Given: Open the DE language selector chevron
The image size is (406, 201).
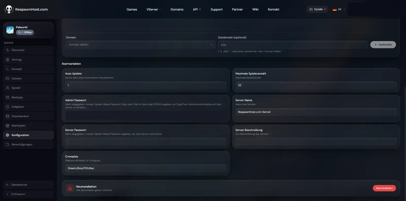Looking at the screenshot, I should click(x=344, y=9).
